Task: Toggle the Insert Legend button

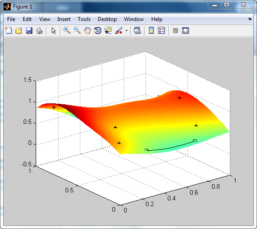Action: 161,30
